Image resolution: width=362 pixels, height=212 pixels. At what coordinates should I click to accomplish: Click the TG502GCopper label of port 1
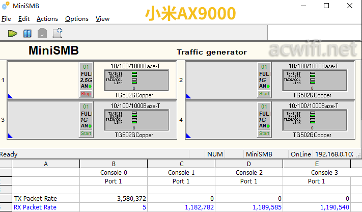[134, 95]
